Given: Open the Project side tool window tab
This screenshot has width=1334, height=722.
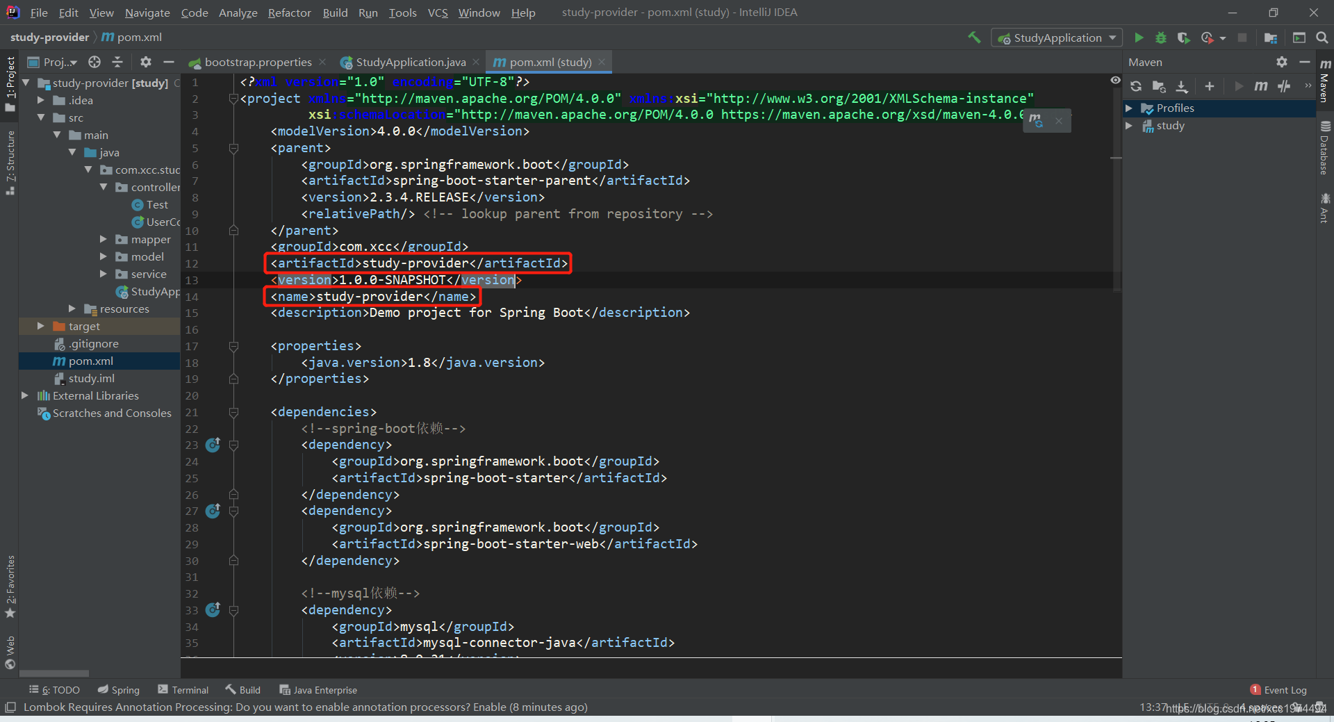Looking at the screenshot, I should 10,83.
